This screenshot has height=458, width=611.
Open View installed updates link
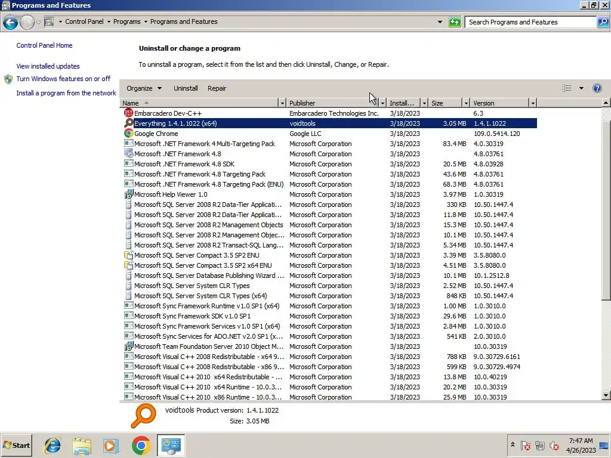pyautogui.click(x=48, y=66)
